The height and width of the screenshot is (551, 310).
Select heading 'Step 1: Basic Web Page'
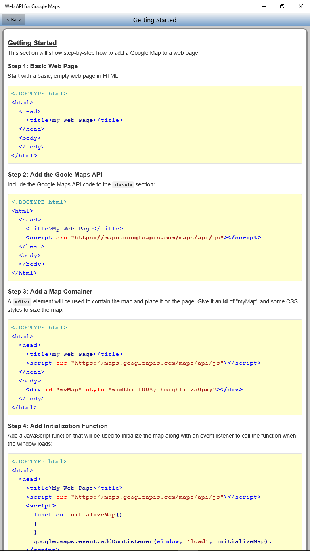click(x=43, y=66)
